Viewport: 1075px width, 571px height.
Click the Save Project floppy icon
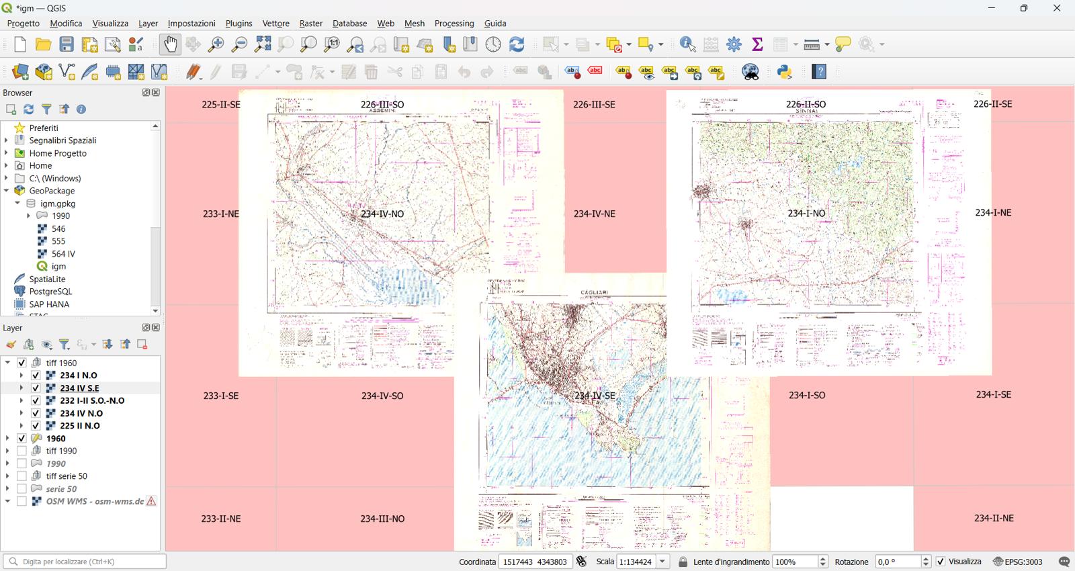[x=67, y=44]
